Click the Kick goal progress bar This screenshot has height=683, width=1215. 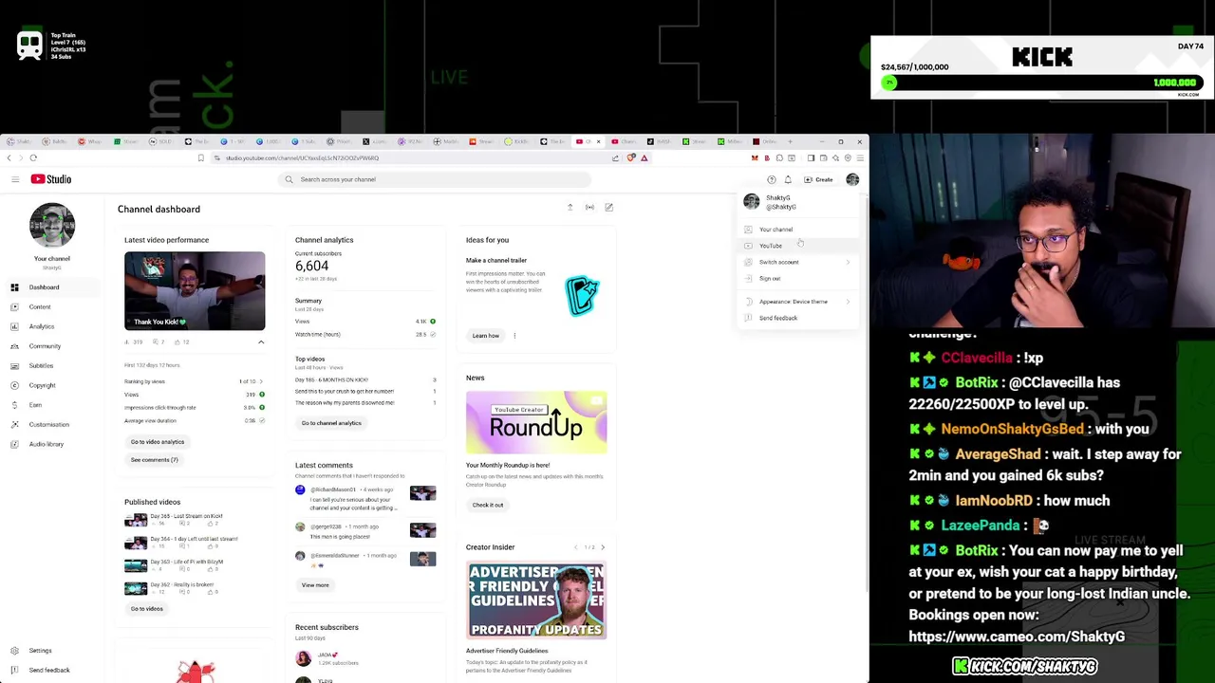pos(1042,83)
